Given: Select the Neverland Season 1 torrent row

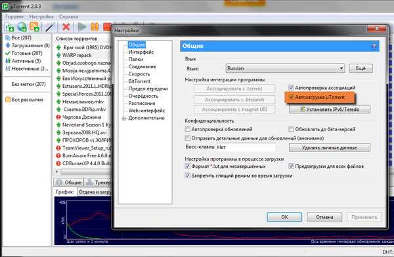Looking at the screenshot, I should (83, 125).
